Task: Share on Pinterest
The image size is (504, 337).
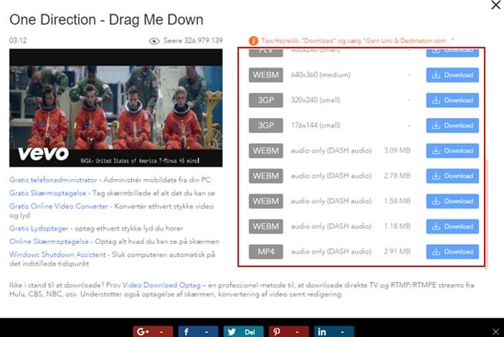Action: (288, 330)
